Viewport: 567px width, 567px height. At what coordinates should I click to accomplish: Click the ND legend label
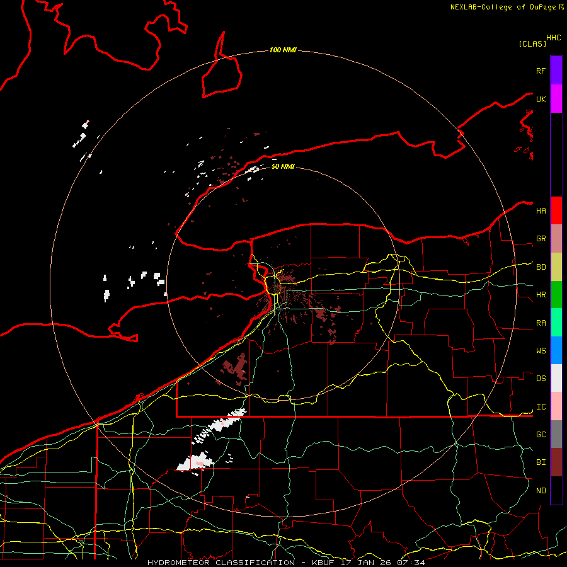(x=541, y=491)
